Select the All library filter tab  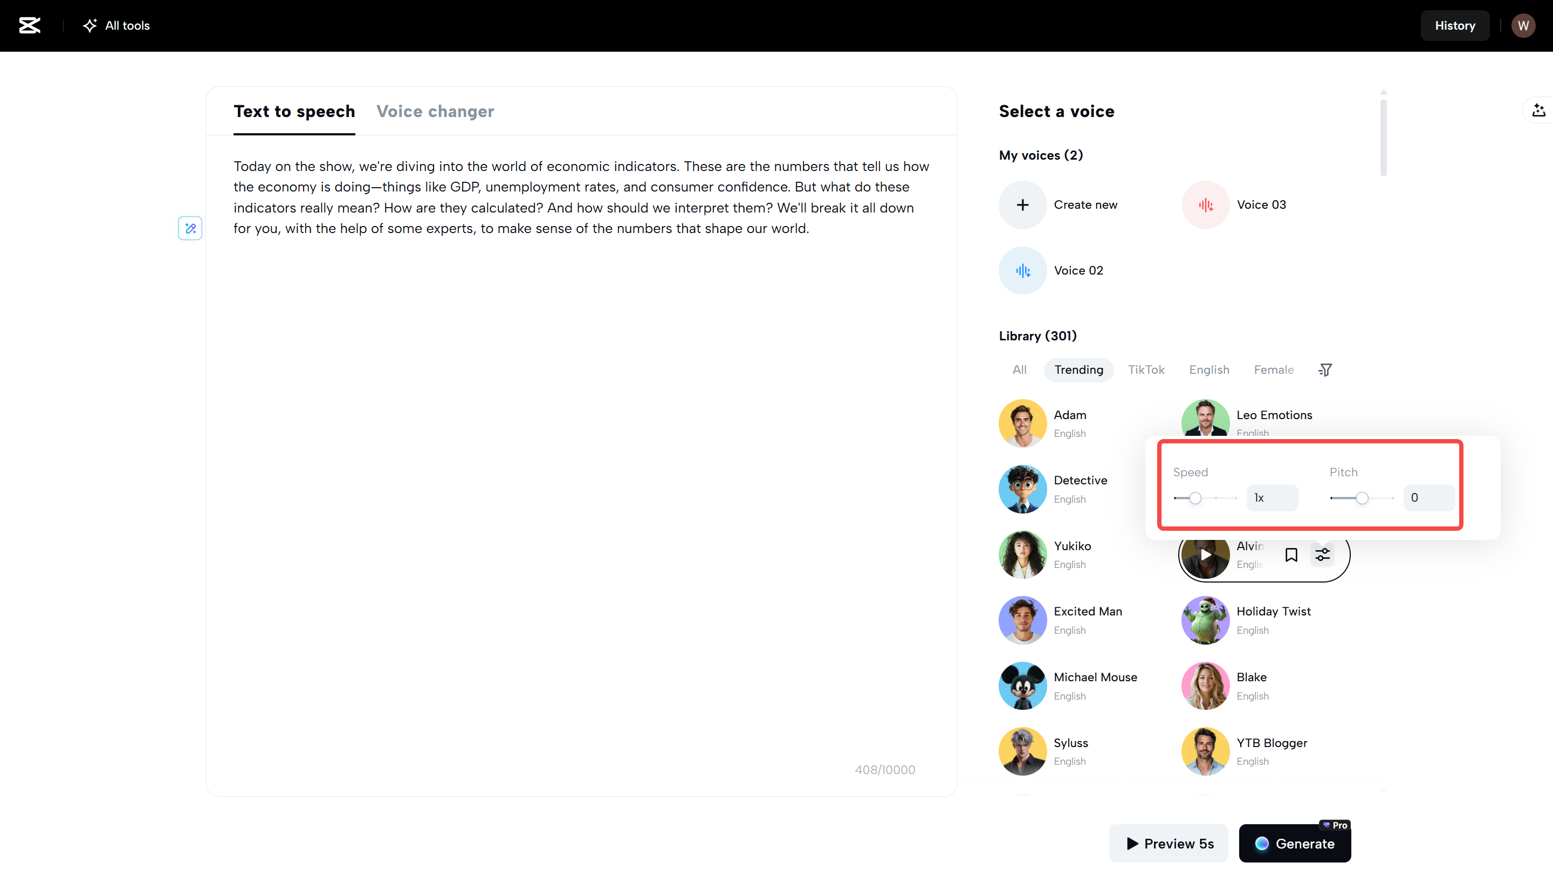click(1019, 370)
